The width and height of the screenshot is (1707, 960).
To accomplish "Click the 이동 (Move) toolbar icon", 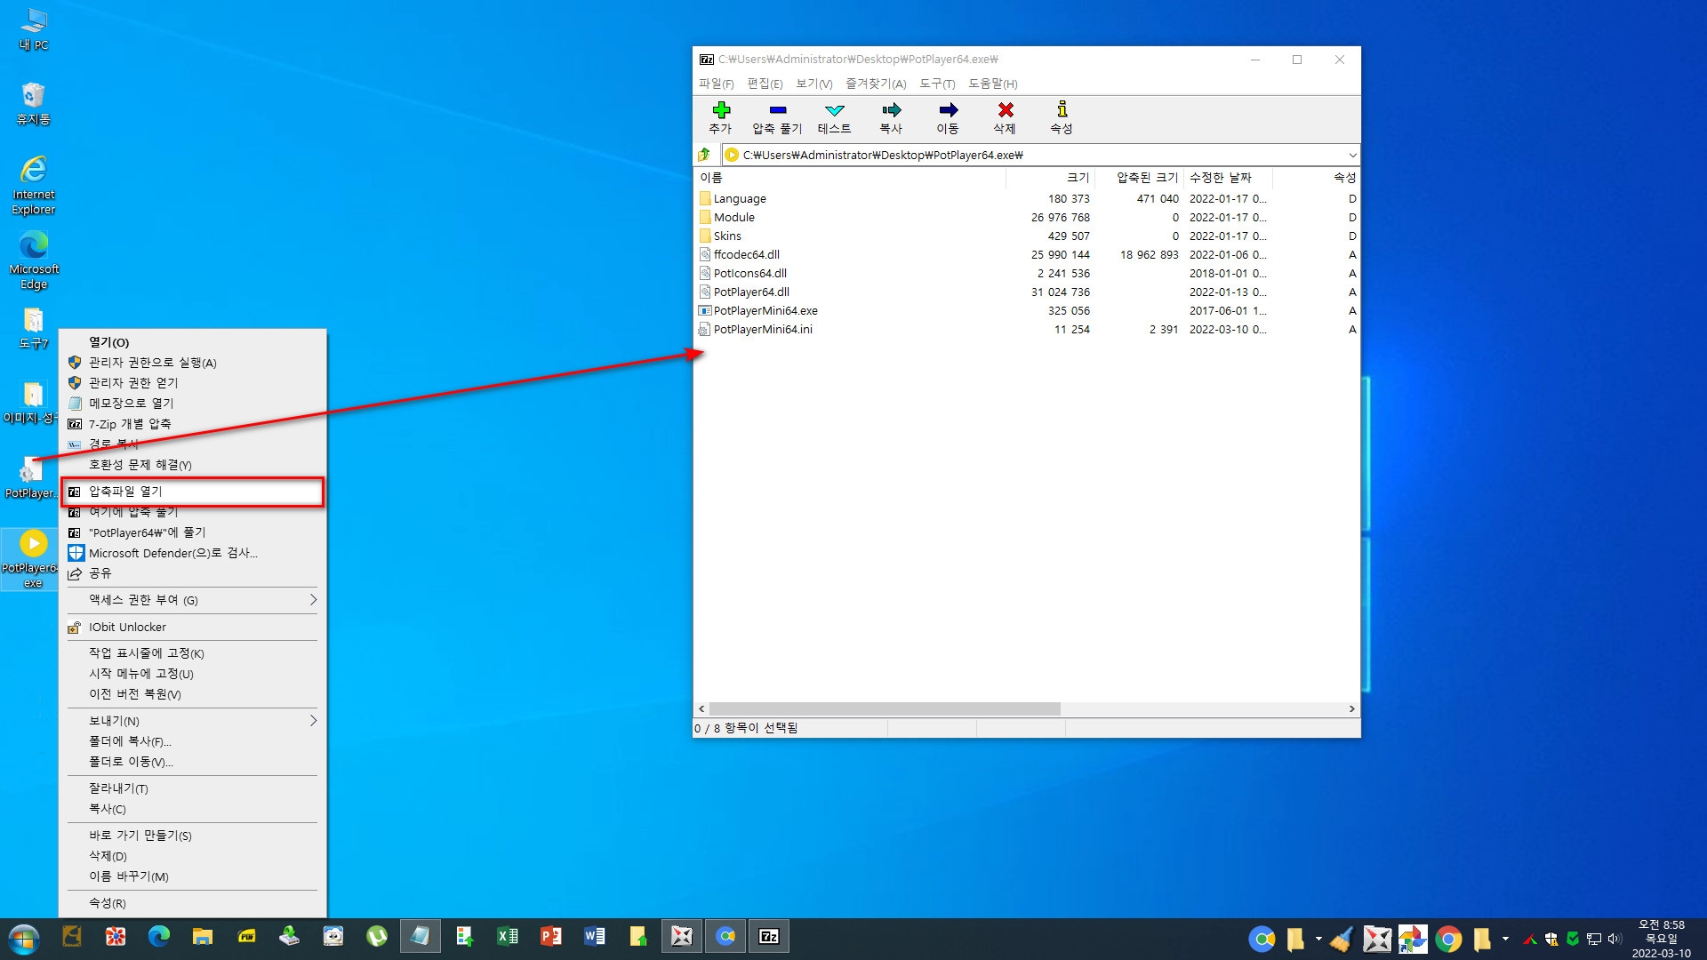I will (948, 117).
